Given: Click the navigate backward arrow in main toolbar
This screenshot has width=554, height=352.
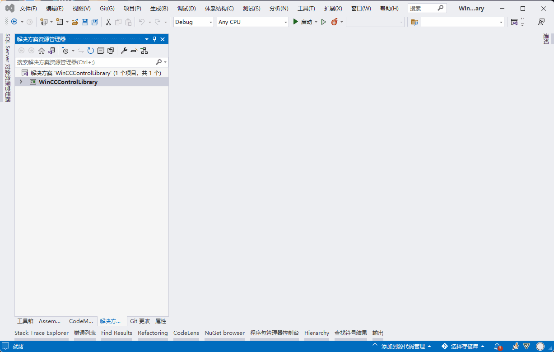Looking at the screenshot, I should point(14,22).
